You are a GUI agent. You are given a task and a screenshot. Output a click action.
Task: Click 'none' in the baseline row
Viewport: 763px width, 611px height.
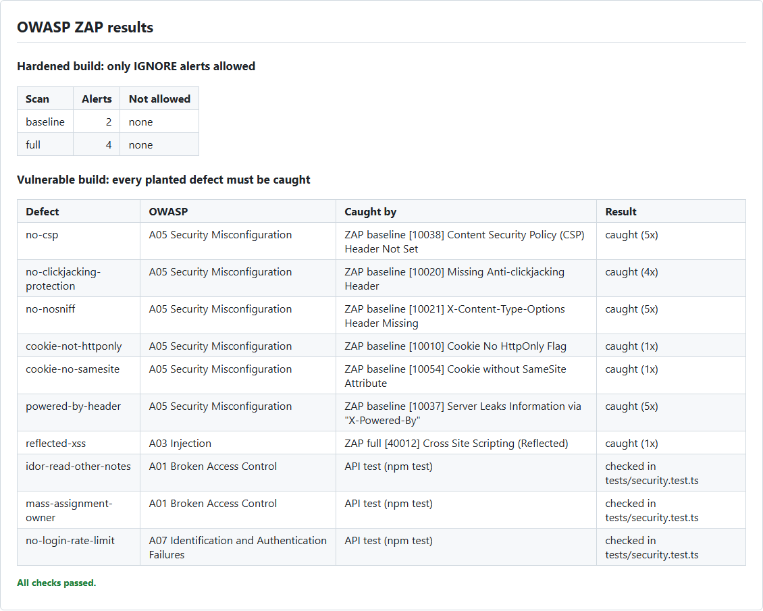click(x=159, y=122)
